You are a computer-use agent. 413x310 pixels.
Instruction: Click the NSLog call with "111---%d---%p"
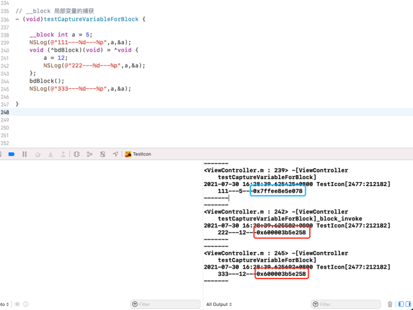[x=80, y=42]
